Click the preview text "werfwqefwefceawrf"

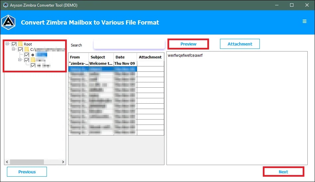(185, 55)
